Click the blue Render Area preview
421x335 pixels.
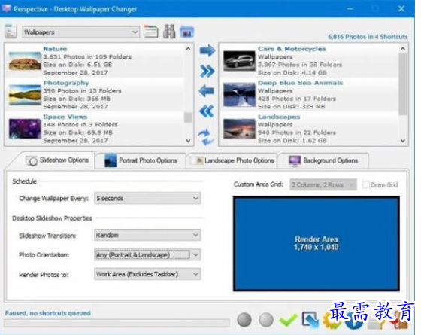[317, 244]
